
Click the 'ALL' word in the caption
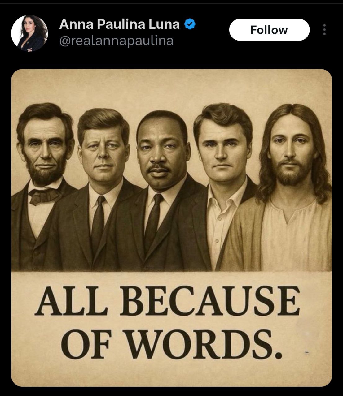71,301
